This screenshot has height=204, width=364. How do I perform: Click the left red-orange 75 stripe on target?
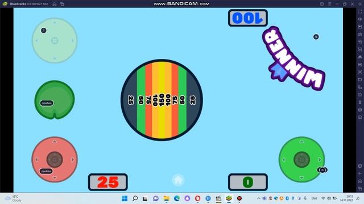[x=148, y=100]
